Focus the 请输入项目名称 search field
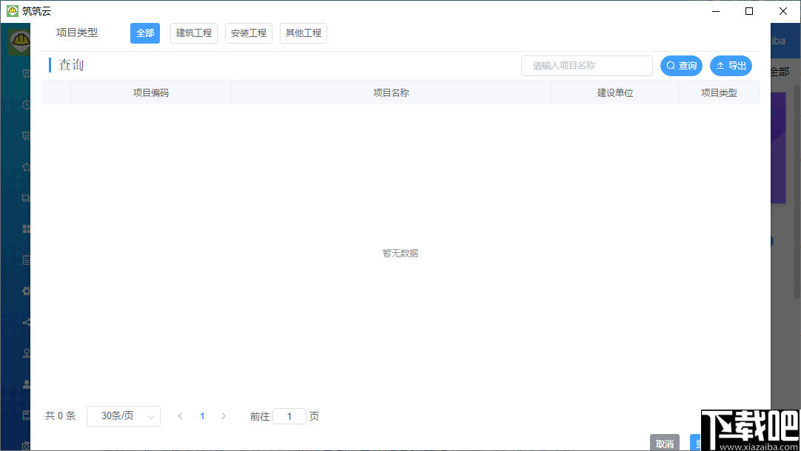The image size is (801, 451). [x=587, y=66]
